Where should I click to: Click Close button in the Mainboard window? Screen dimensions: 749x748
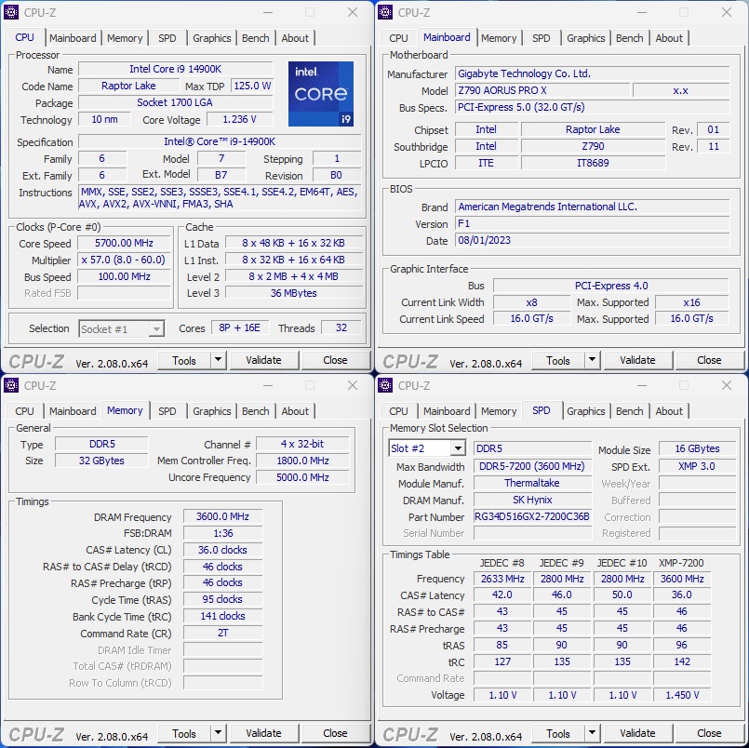709,360
